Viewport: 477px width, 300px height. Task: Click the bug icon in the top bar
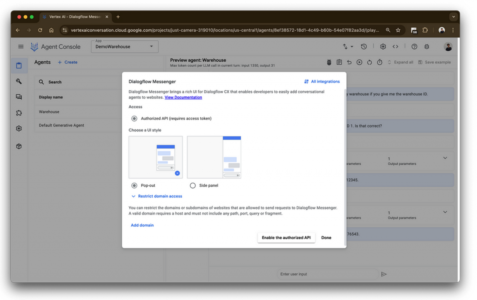(x=427, y=46)
